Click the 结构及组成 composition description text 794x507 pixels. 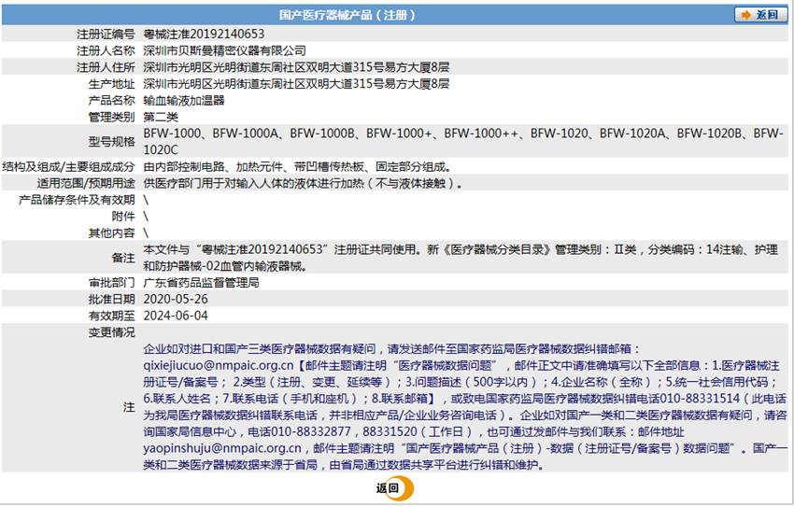click(298, 167)
